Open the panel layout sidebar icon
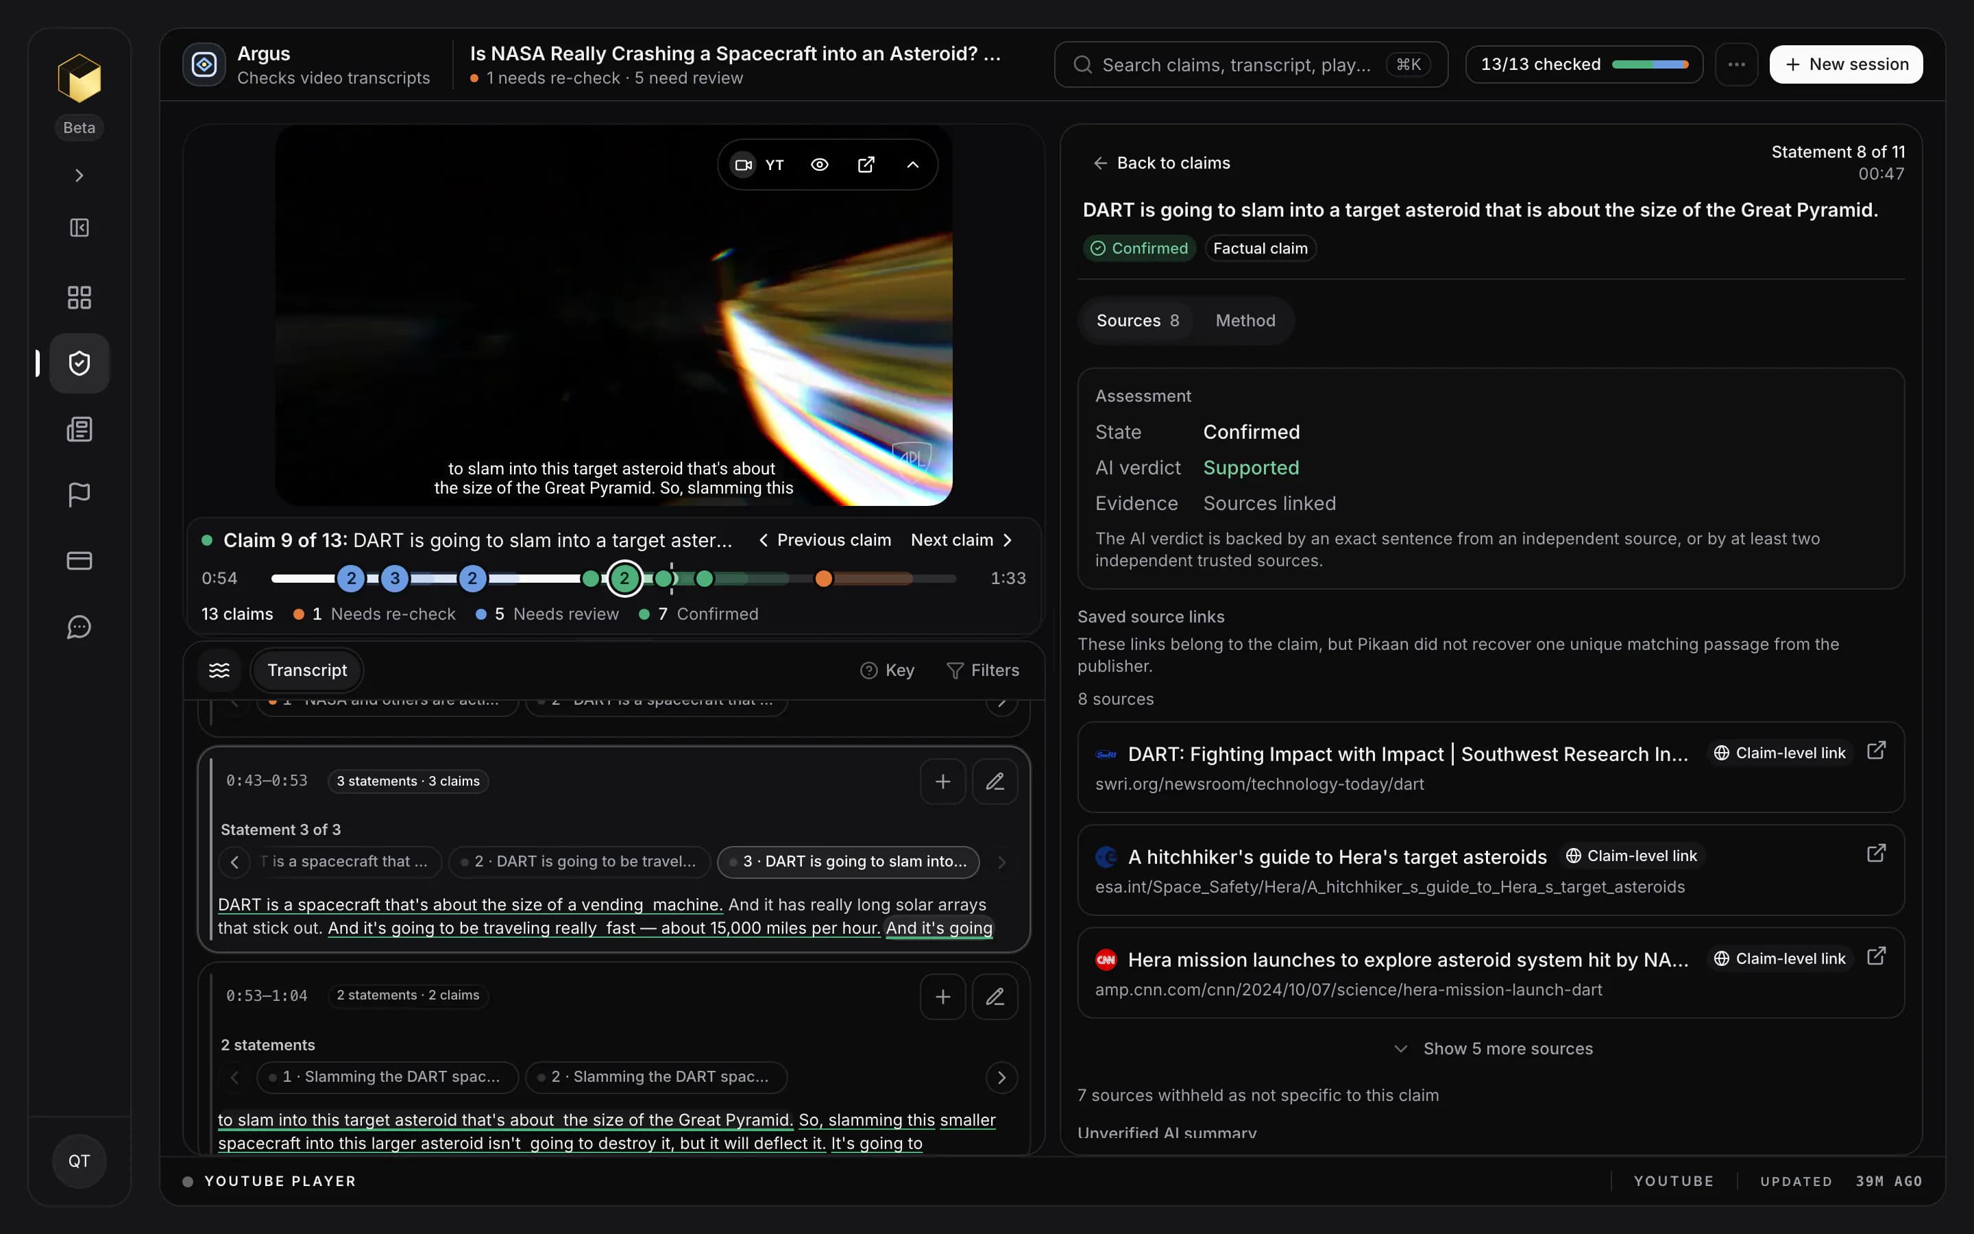The image size is (1974, 1234). [x=79, y=228]
